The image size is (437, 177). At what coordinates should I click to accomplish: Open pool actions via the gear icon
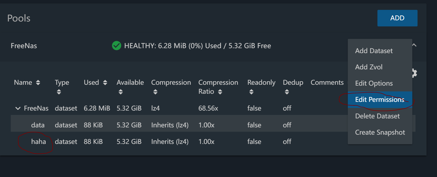pos(414,73)
